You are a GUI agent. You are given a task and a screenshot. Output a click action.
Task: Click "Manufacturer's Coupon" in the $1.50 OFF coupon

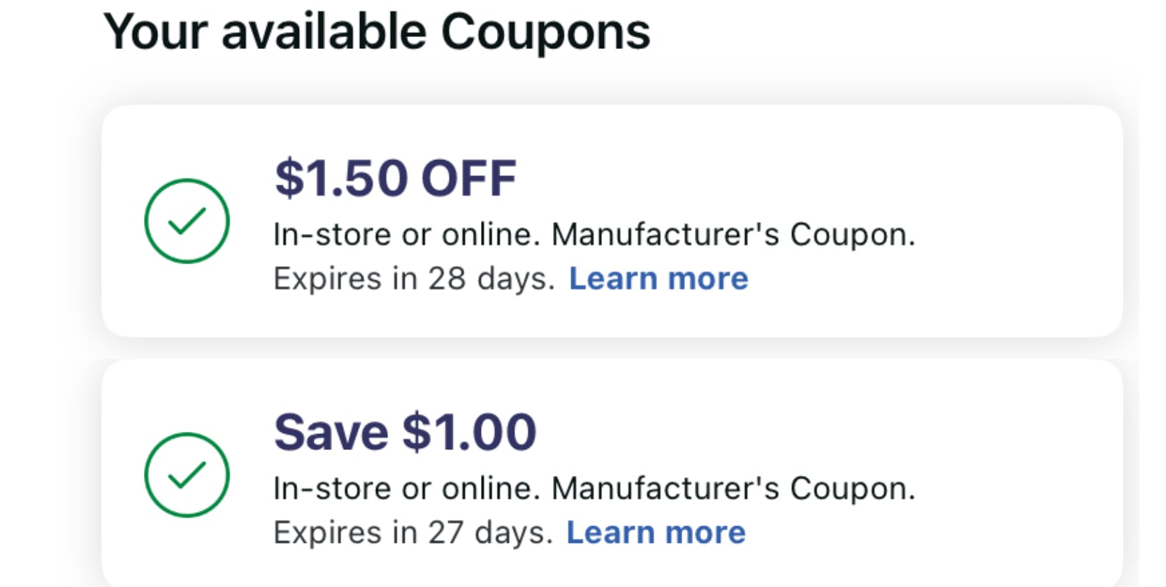pos(733,235)
